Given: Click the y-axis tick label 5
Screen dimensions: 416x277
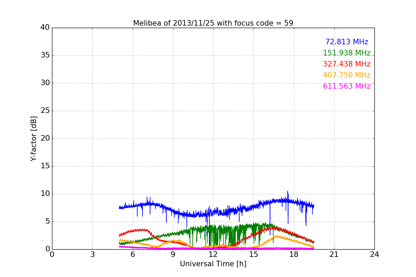Looking at the screenshot, I should [x=47, y=222].
